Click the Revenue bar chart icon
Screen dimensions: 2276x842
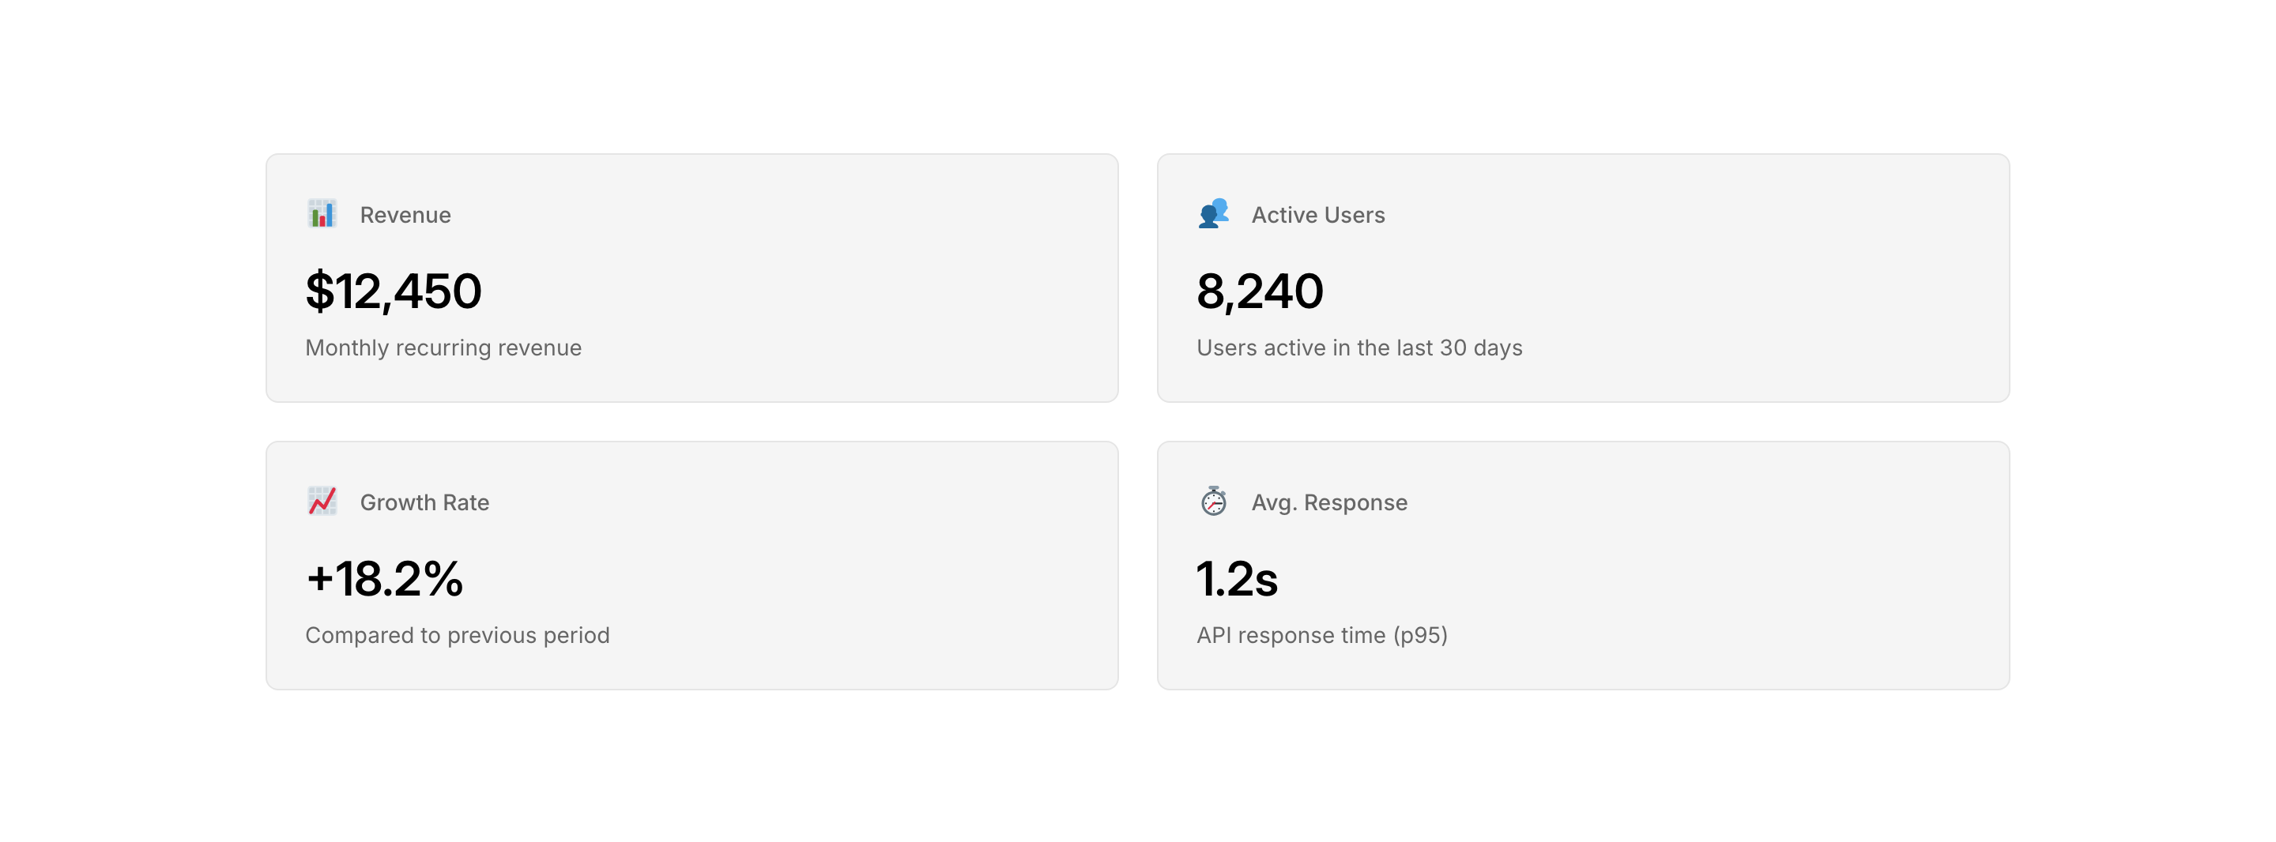click(322, 214)
